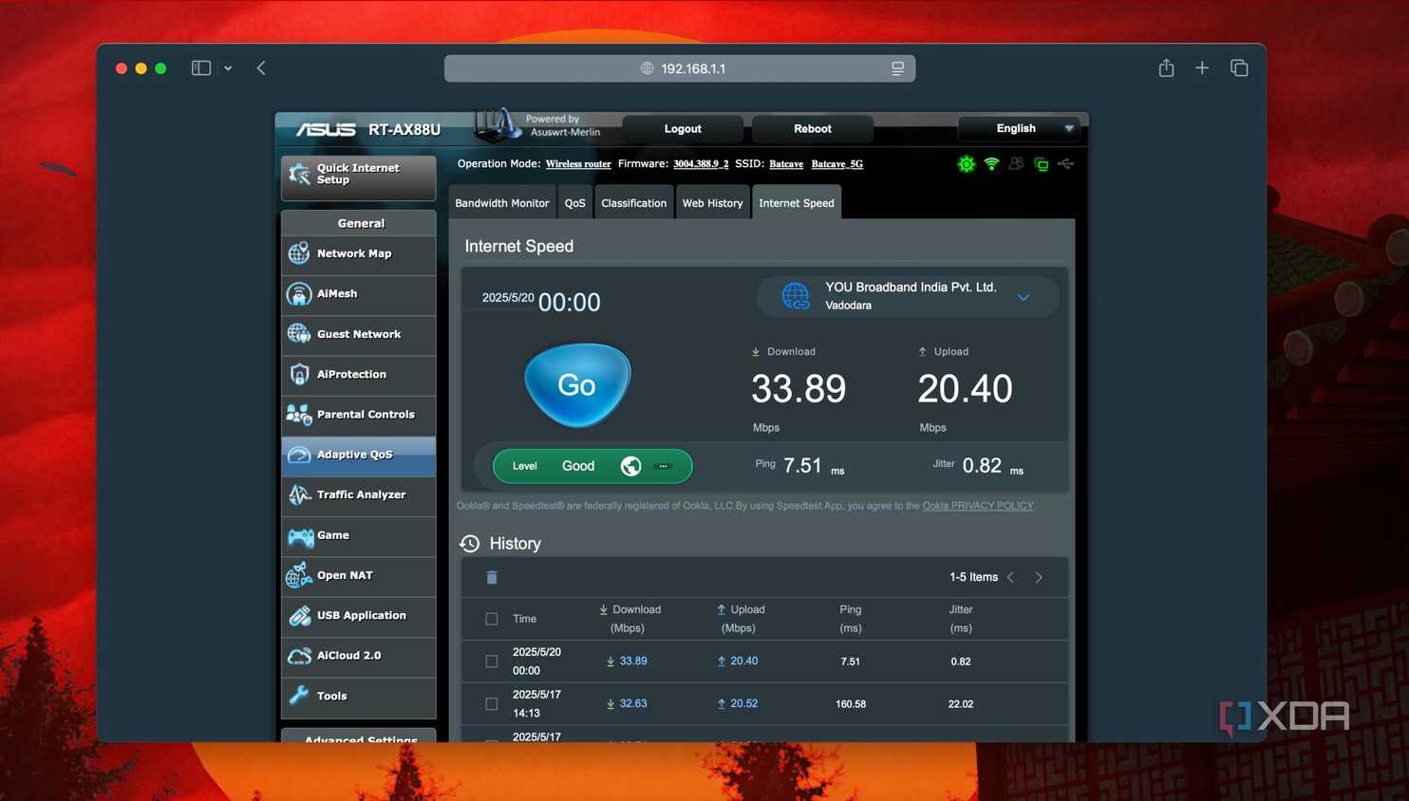Switch to Web History tab
Image resolution: width=1409 pixels, height=801 pixels.
712,203
